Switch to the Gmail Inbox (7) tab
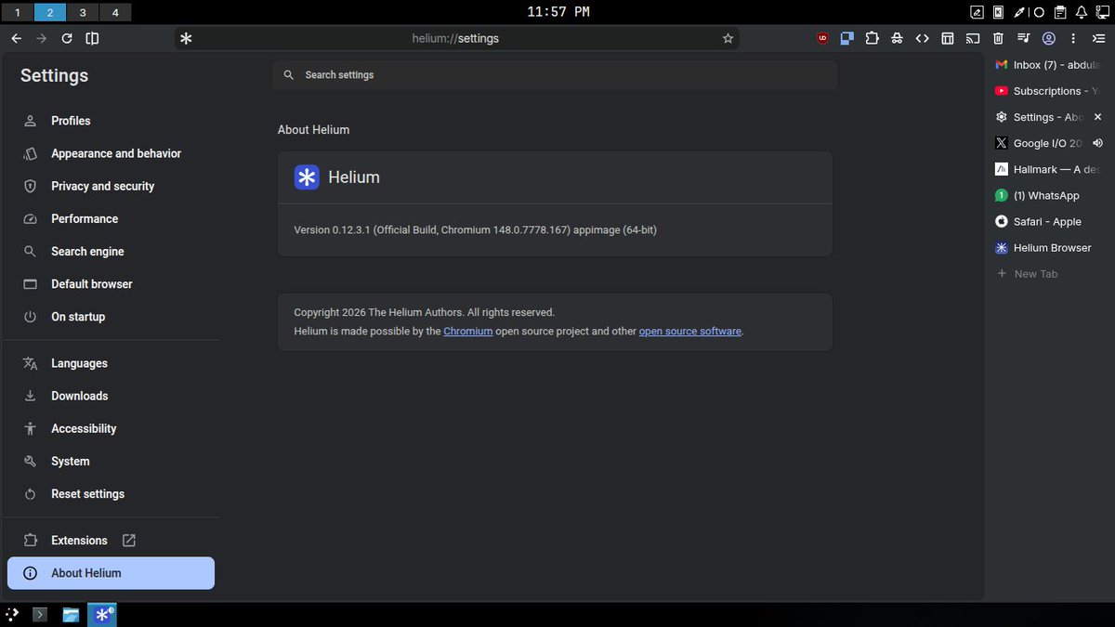Screen dimensions: 1115x627 coord(1048,65)
